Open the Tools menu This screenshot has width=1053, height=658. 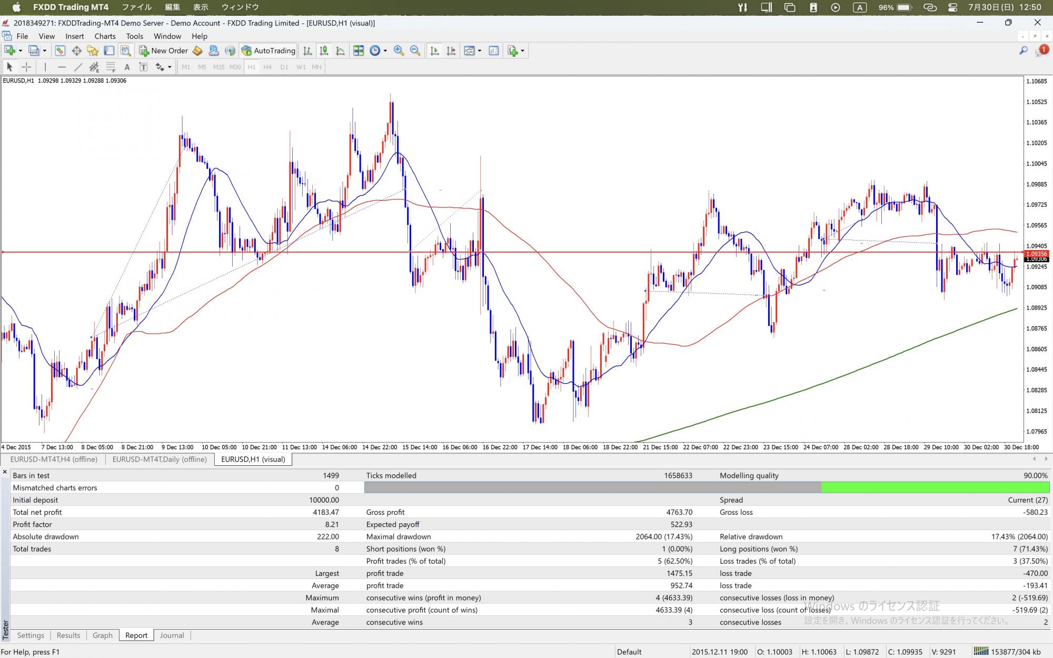[135, 36]
